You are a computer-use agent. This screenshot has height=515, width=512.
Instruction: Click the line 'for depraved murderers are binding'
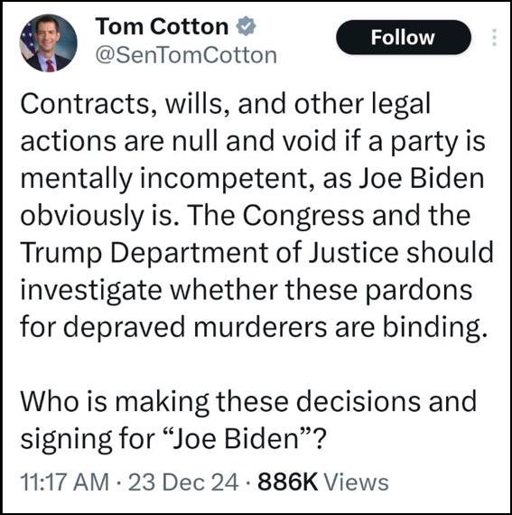coord(254,327)
